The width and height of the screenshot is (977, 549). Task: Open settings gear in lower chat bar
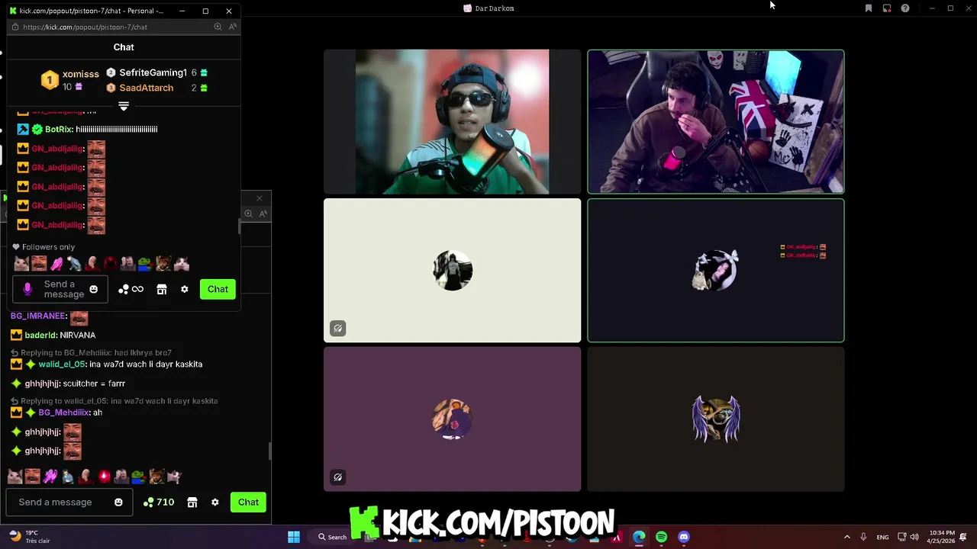(215, 502)
